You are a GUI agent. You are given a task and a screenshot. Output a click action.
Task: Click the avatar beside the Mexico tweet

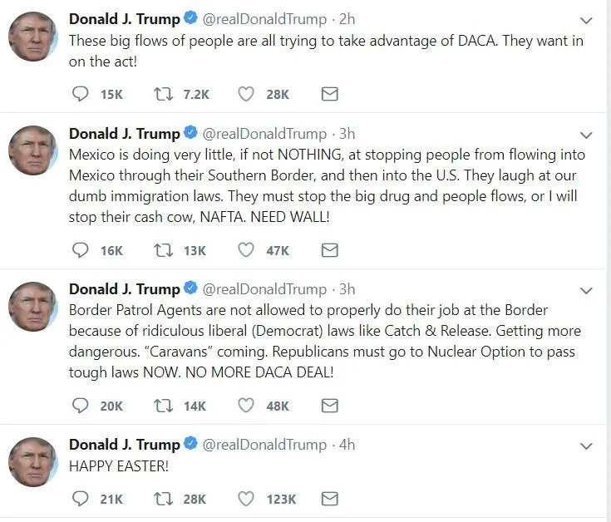32,150
